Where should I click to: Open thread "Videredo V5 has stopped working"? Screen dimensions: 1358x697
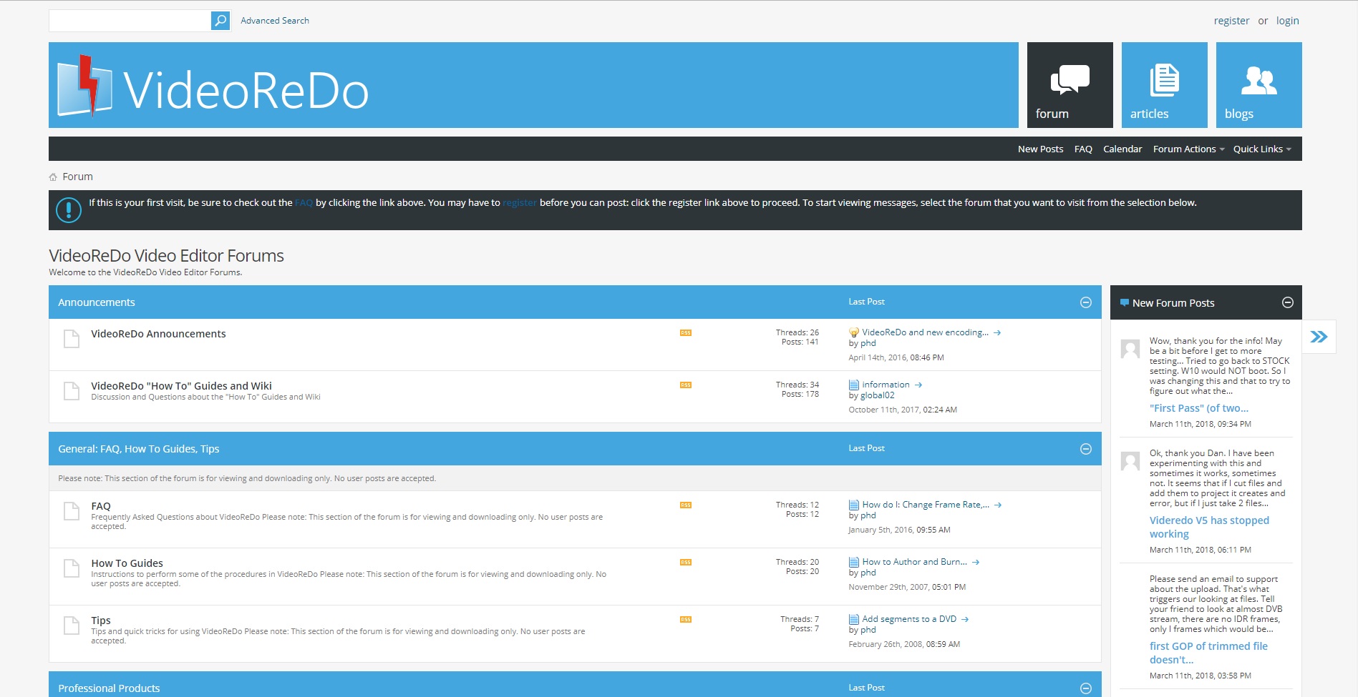click(1209, 527)
